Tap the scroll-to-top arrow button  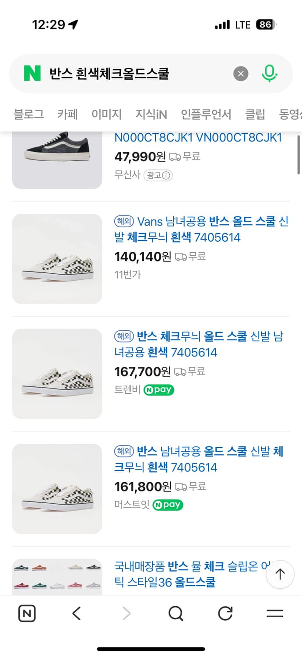point(280,574)
